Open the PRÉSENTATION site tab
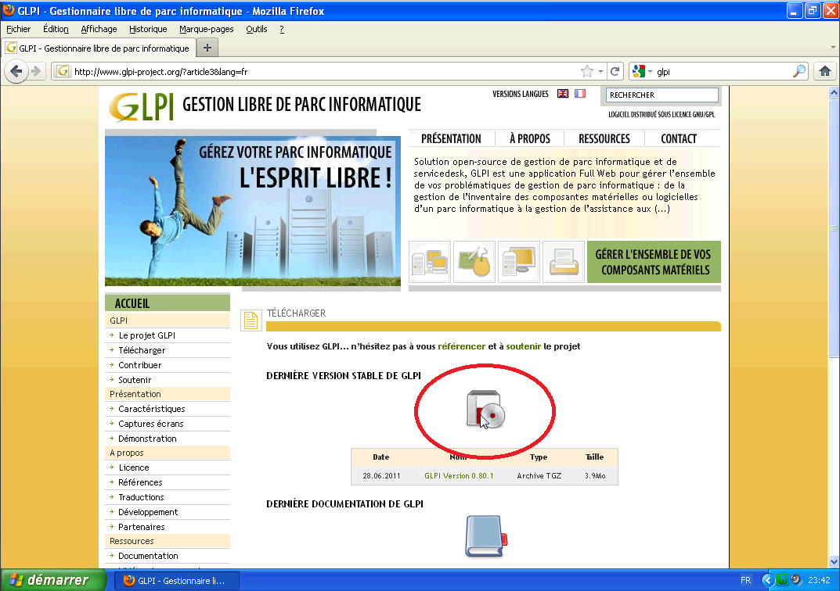The width and height of the screenshot is (840, 591). pos(451,138)
